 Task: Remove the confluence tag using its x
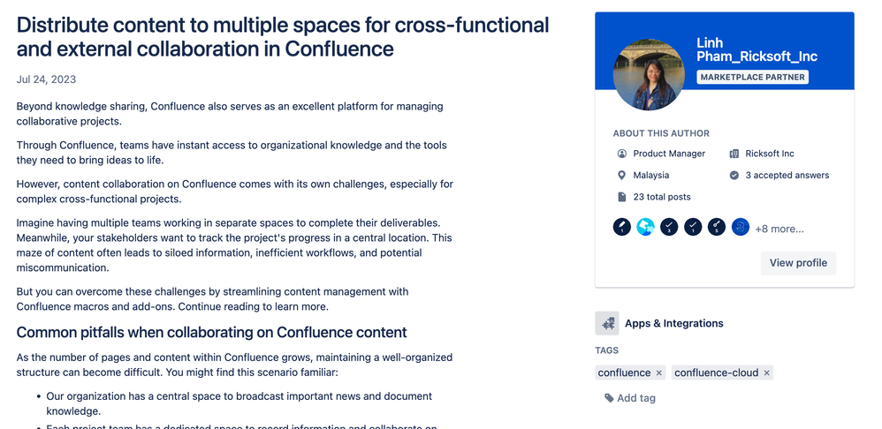click(659, 373)
